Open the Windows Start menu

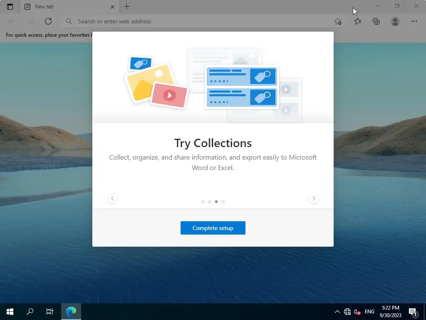[10, 312]
